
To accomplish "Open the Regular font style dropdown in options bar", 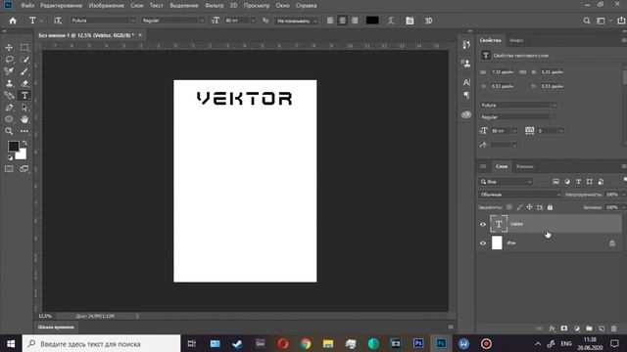I will coord(202,21).
